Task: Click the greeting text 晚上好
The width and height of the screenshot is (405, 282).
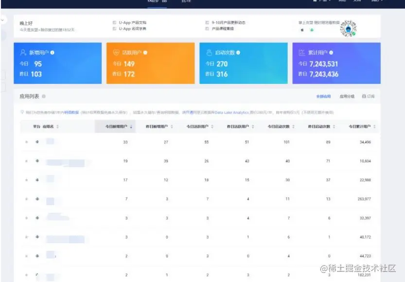Action: point(26,23)
